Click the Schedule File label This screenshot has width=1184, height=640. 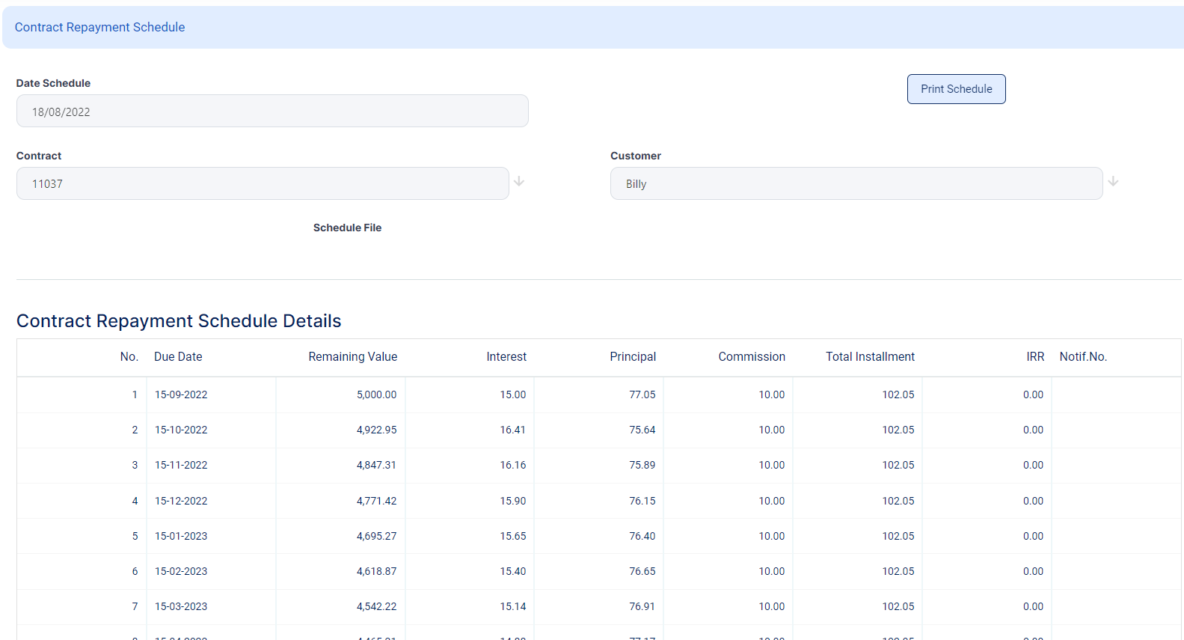pos(347,228)
